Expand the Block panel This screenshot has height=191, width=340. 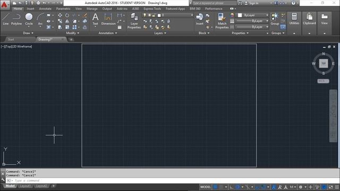pos(204,33)
